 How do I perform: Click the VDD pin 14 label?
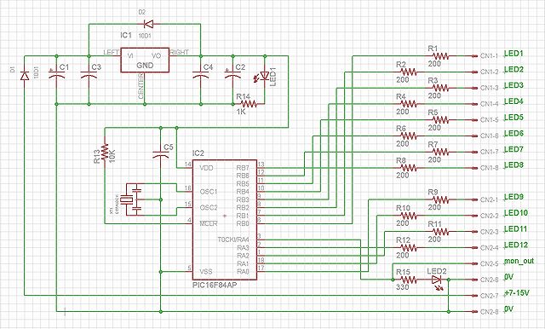tap(206, 168)
